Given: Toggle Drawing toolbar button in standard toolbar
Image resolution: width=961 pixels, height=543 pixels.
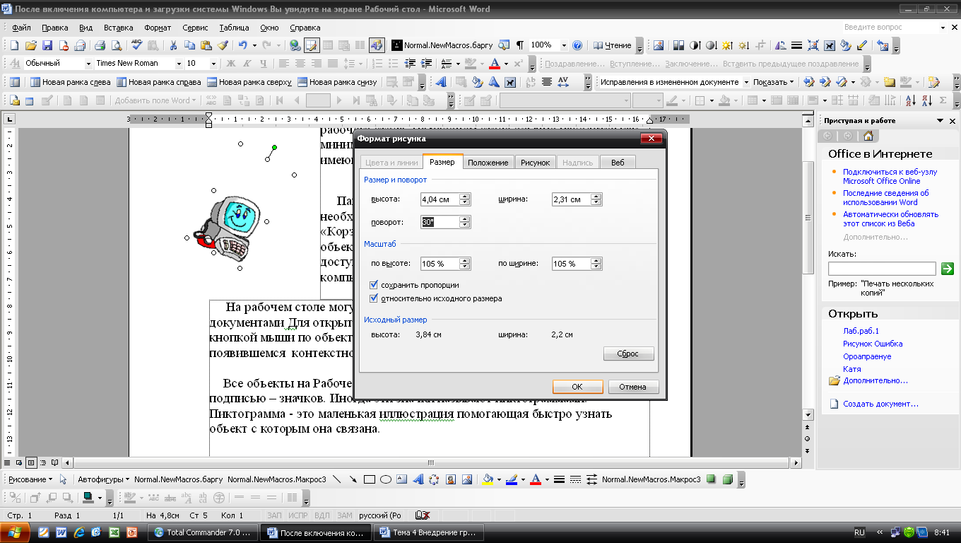Looking at the screenshot, I should point(377,45).
